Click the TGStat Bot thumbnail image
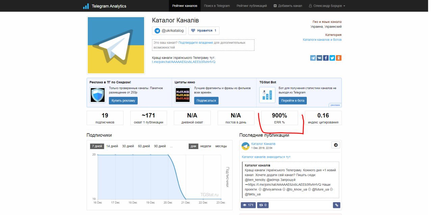 tap(267, 95)
